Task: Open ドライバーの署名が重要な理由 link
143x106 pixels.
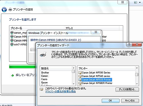Action: tap(61, 92)
